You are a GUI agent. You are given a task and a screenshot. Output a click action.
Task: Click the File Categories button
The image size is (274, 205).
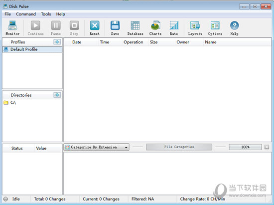(x=179, y=147)
